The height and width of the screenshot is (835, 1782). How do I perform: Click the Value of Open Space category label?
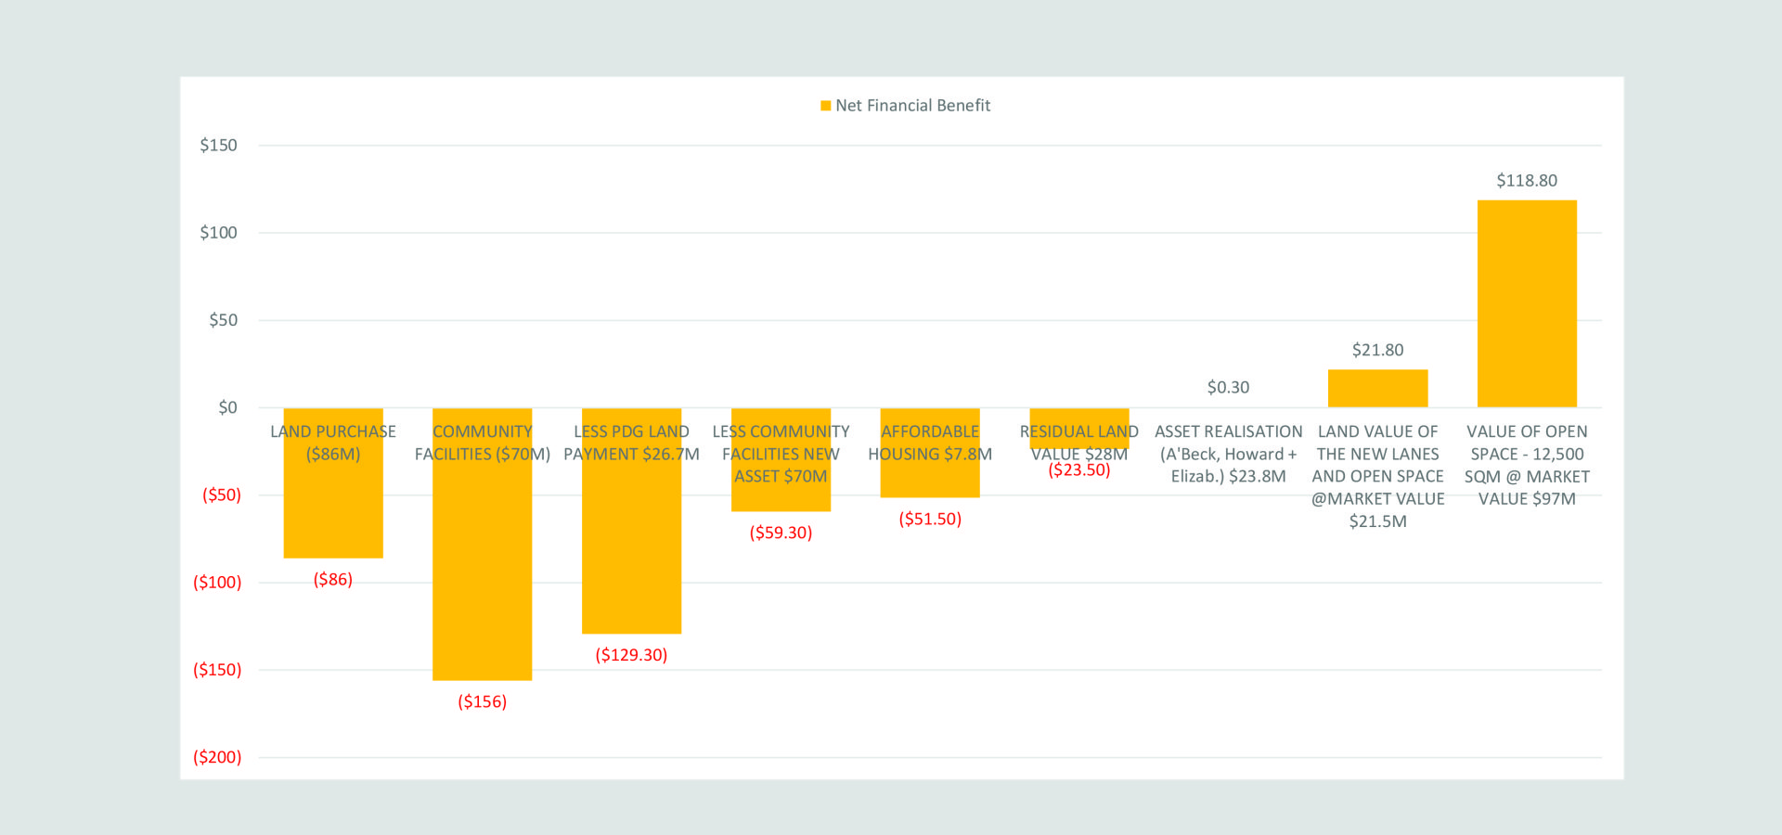click(1526, 466)
